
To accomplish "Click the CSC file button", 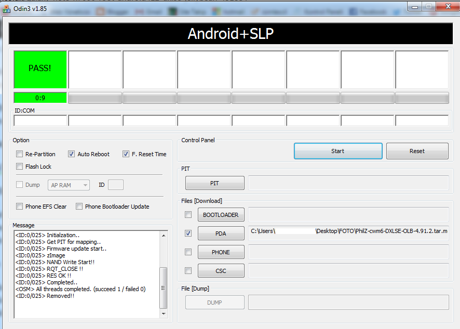I will click(x=221, y=271).
